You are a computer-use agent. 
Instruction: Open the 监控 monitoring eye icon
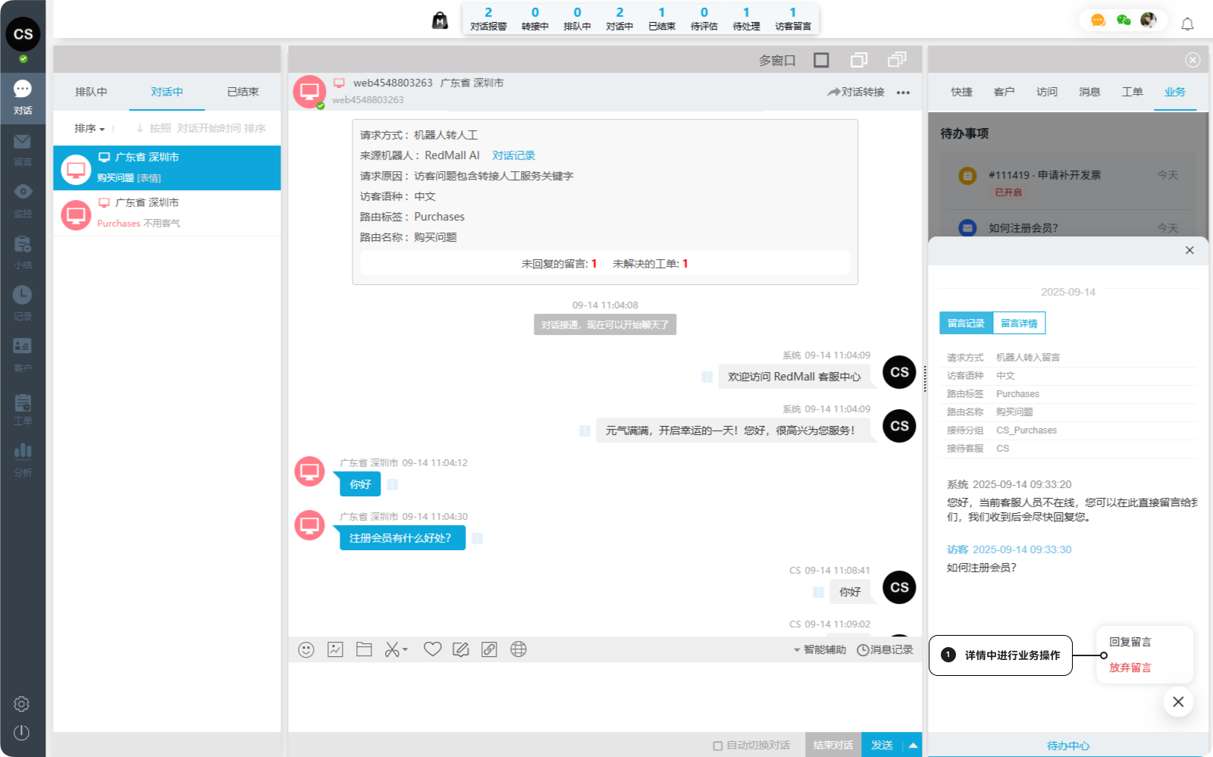point(23,199)
